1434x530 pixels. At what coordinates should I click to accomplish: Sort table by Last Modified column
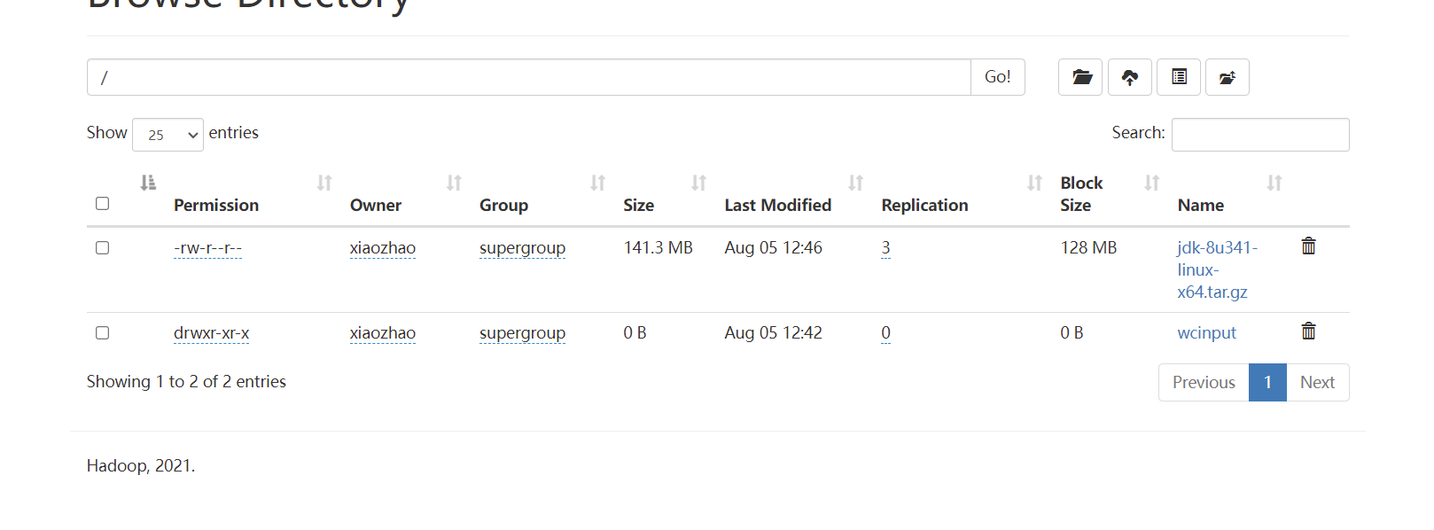(x=777, y=205)
